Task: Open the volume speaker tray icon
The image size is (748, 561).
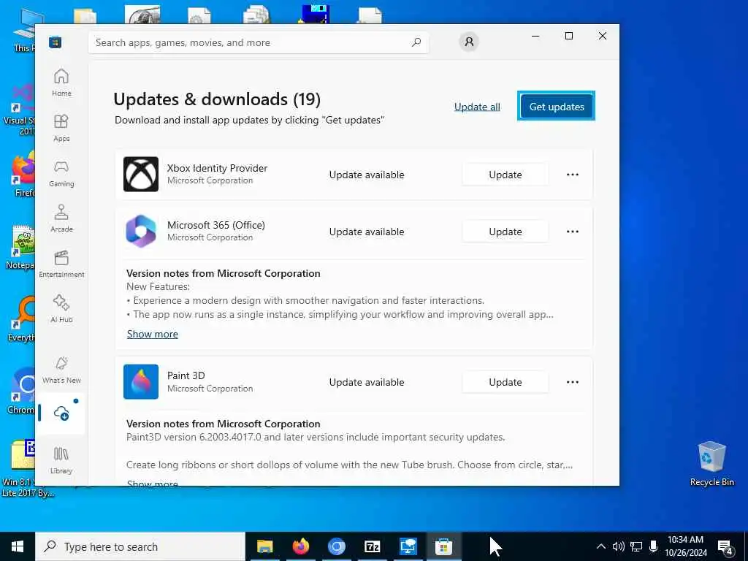Action: (618, 546)
